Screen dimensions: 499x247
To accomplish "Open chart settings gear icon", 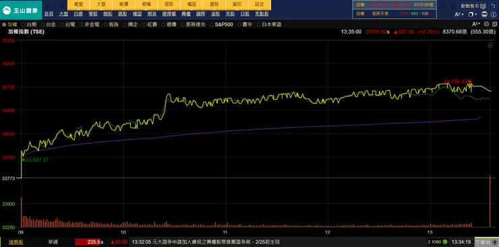I will pyautogui.click(x=486, y=24).
